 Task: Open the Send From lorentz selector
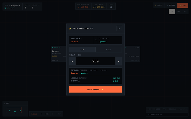point(81,40)
